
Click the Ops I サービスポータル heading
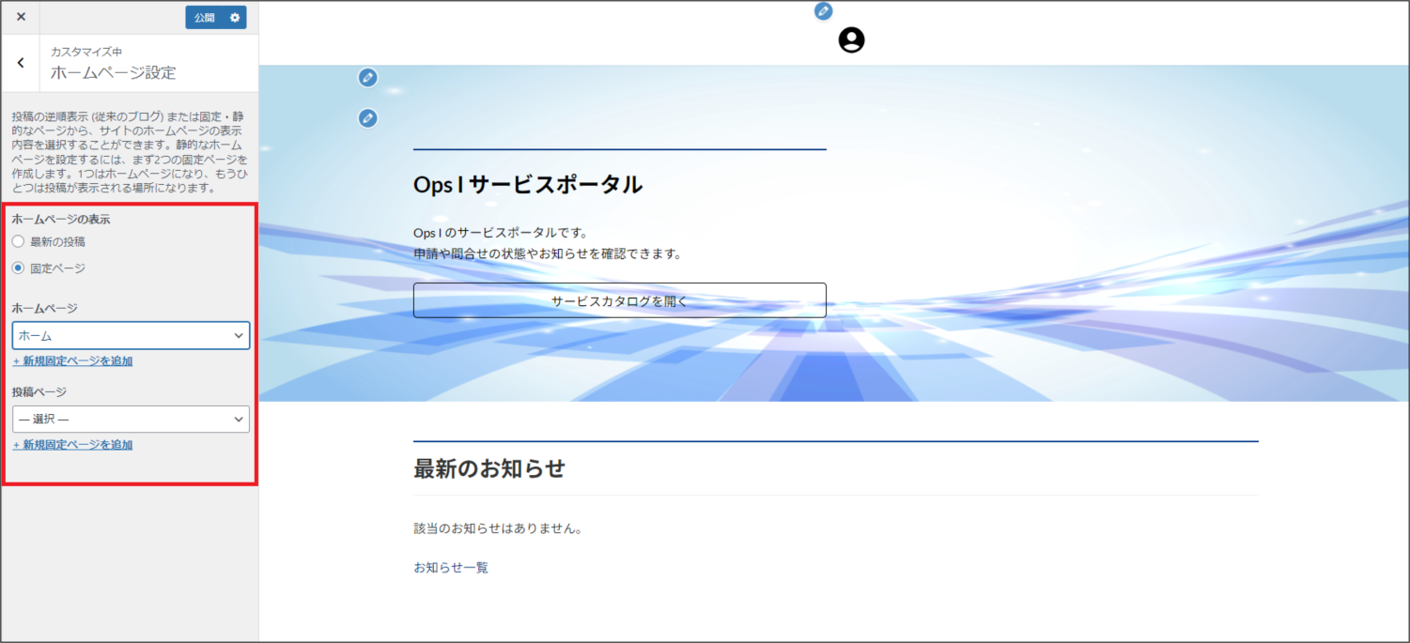[x=527, y=185]
